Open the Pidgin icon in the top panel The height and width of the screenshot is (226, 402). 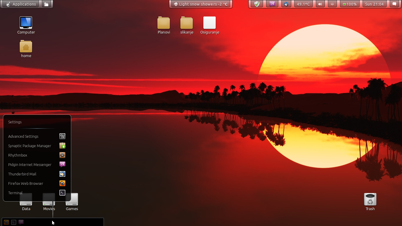pyautogui.click(x=272, y=4)
